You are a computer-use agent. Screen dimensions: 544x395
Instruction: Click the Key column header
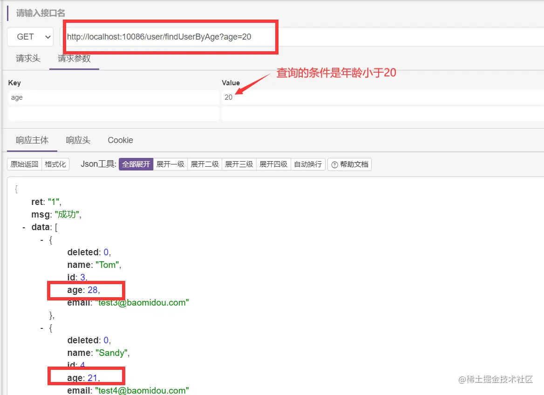(x=14, y=83)
